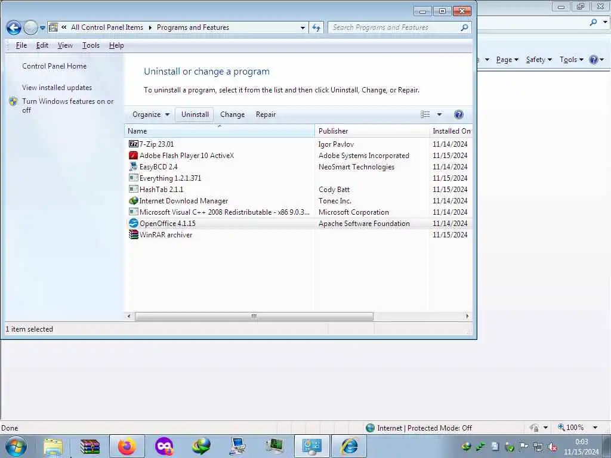This screenshot has height=458, width=611.
Task: Click the taskbar clock showing 0:03
Action: click(x=581, y=447)
